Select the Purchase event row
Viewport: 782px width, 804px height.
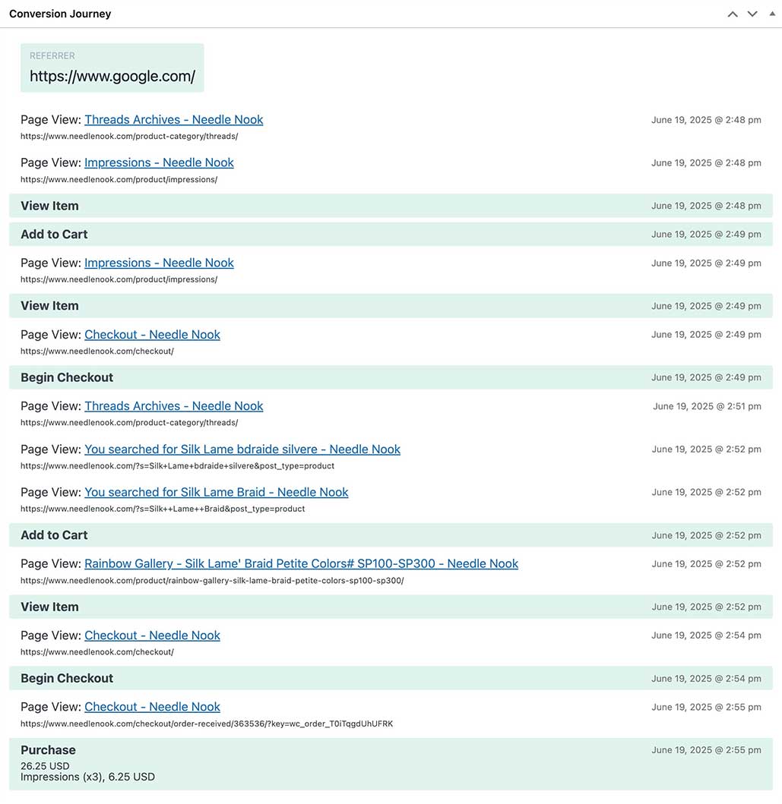coord(391,763)
